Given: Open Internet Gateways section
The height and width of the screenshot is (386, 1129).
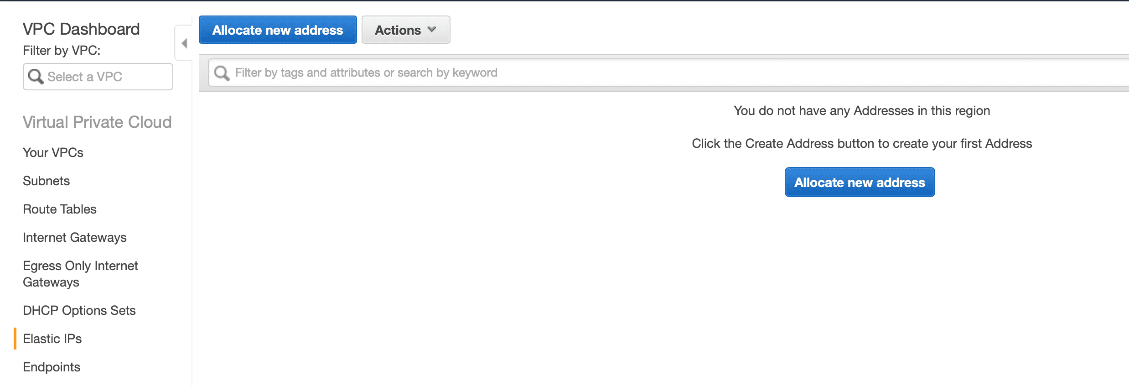Looking at the screenshot, I should coord(74,237).
